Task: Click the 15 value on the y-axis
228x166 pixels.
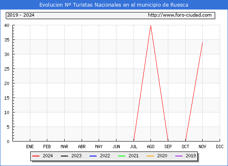Action: coord(7,98)
